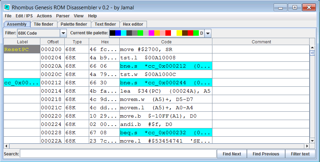Focus the Search input field

pyautogui.click(x=118, y=154)
